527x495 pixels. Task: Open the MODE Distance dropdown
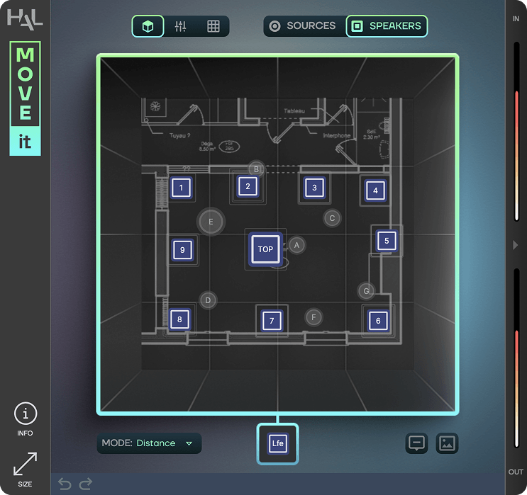(149, 443)
